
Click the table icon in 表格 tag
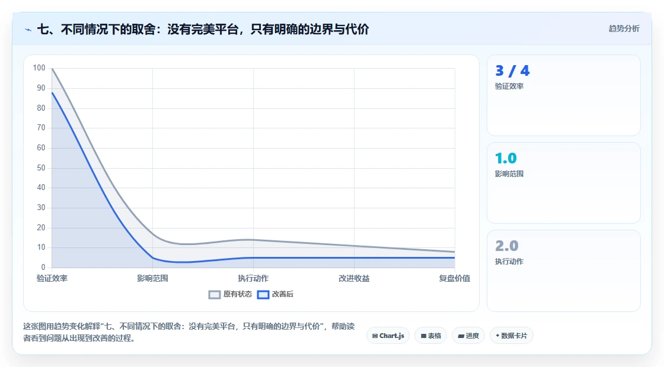423,336
